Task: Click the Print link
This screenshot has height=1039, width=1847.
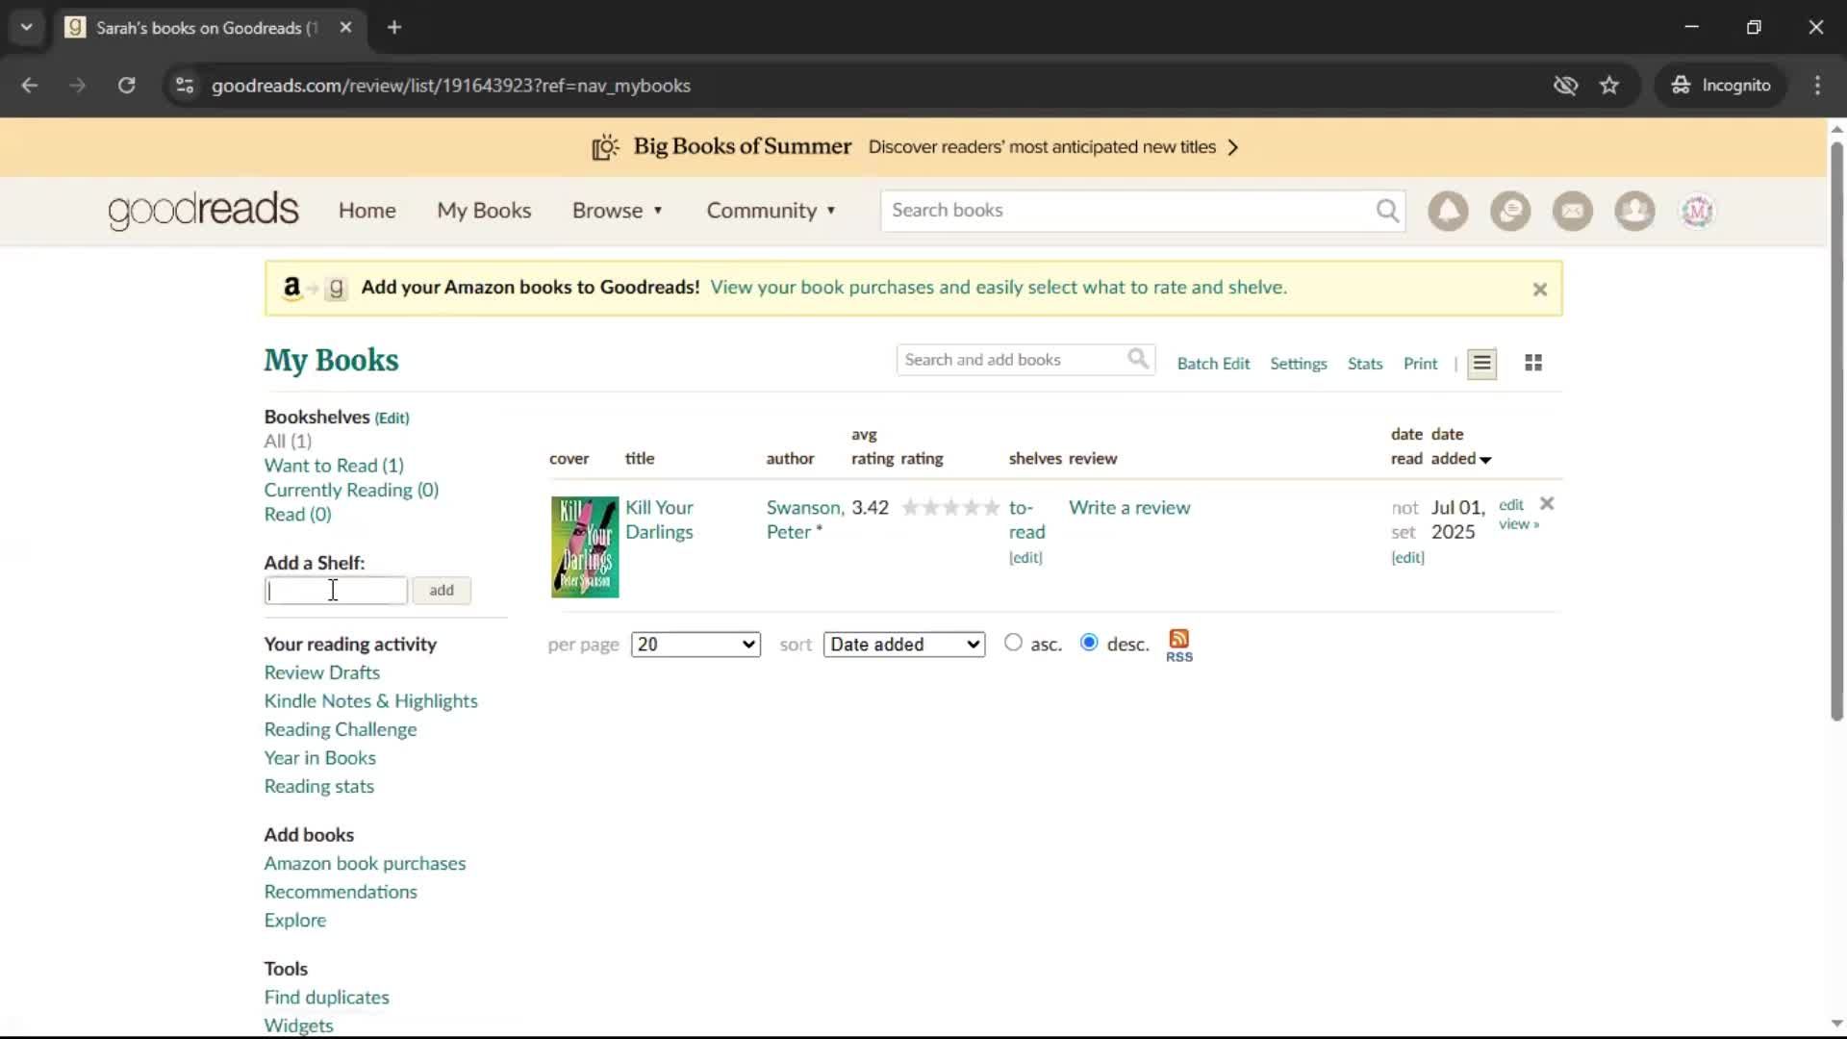Action: [x=1420, y=364]
